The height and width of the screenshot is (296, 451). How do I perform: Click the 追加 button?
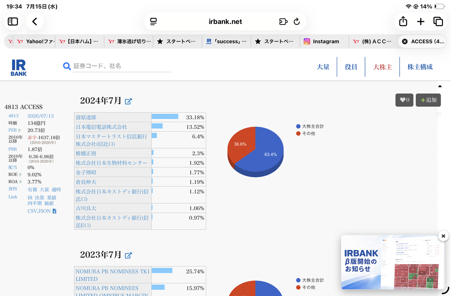click(x=428, y=100)
